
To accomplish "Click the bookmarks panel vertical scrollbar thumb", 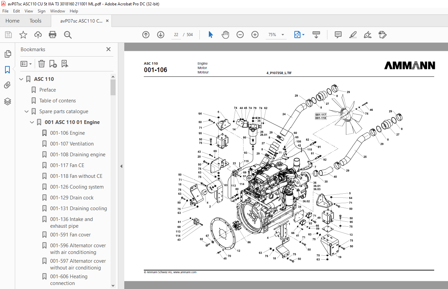I will [113, 87].
